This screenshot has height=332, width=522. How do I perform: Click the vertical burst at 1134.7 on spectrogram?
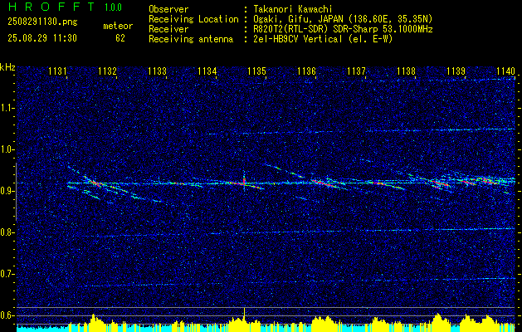tap(244, 179)
